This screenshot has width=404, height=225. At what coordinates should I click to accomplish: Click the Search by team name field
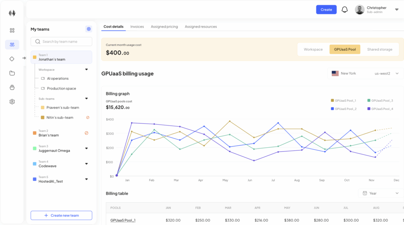pyautogui.click(x=61, y=41)
